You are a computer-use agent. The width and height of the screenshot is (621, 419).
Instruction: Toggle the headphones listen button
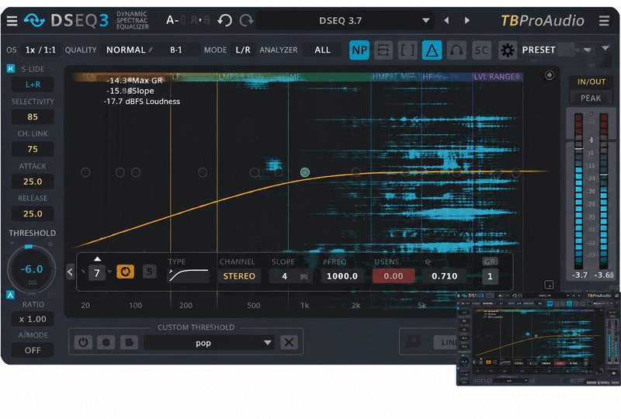(x=456, y=50)
